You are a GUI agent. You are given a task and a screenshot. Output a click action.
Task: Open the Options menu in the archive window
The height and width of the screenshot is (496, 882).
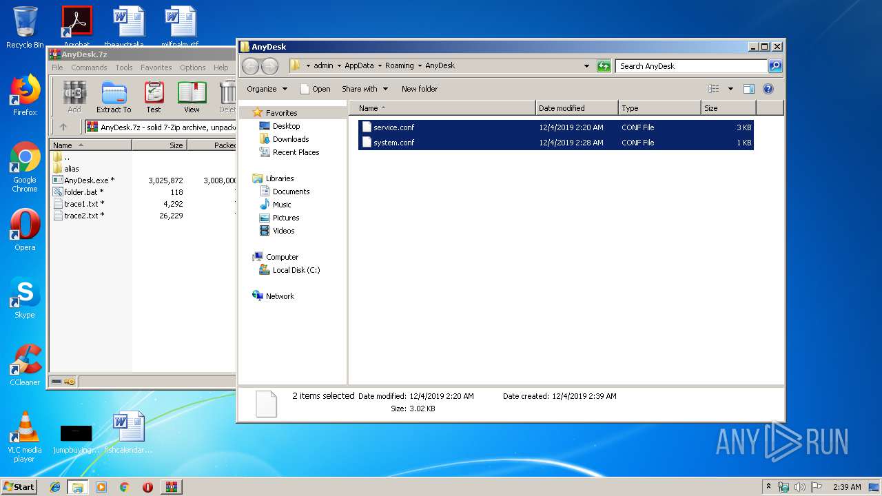193,68
